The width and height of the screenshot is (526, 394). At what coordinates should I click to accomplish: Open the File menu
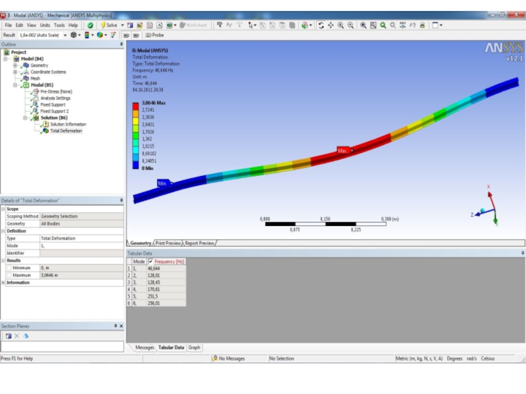click(9, 25)
